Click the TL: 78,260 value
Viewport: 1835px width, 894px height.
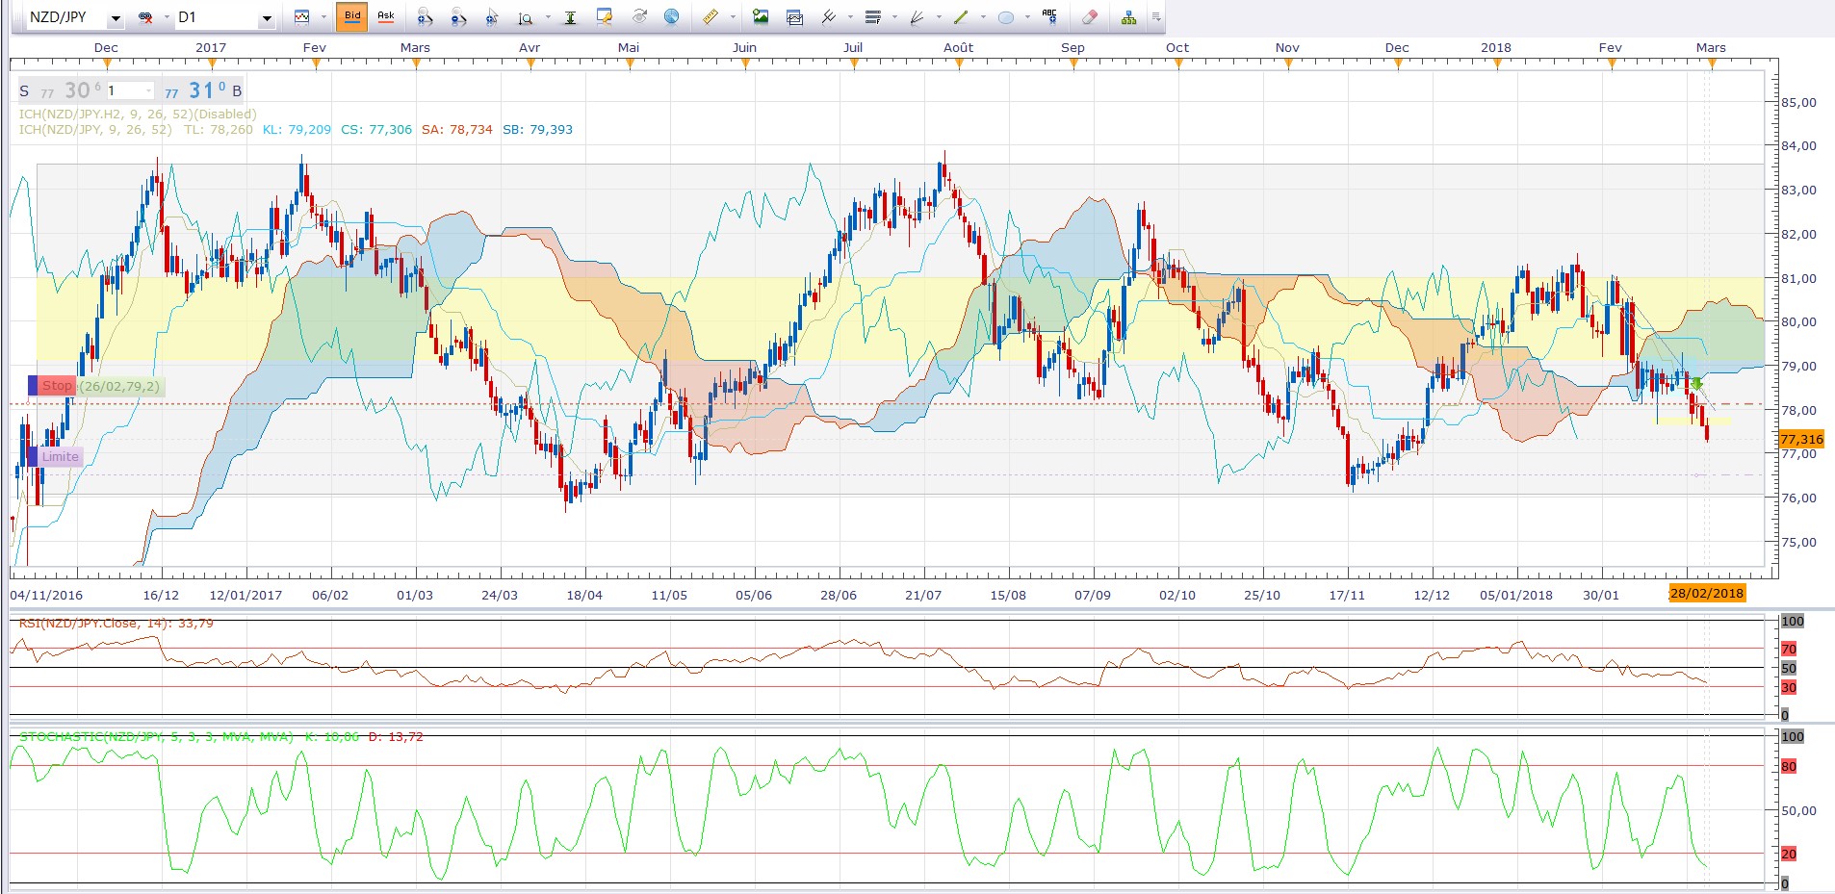(x=219, y=129)
